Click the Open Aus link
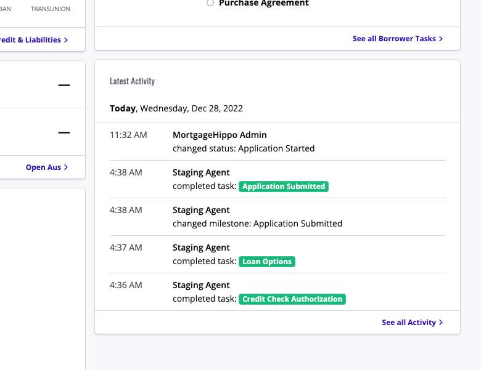 [43, 167]
